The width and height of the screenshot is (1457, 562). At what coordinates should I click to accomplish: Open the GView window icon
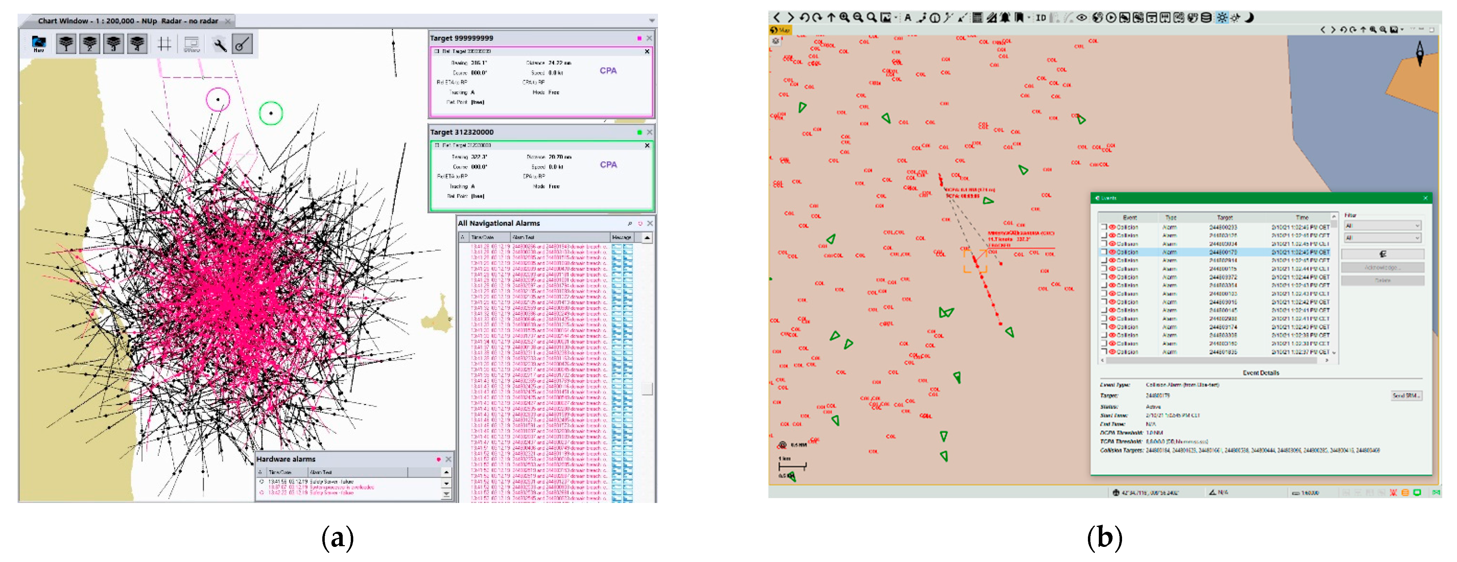click(x=192, y=44)
